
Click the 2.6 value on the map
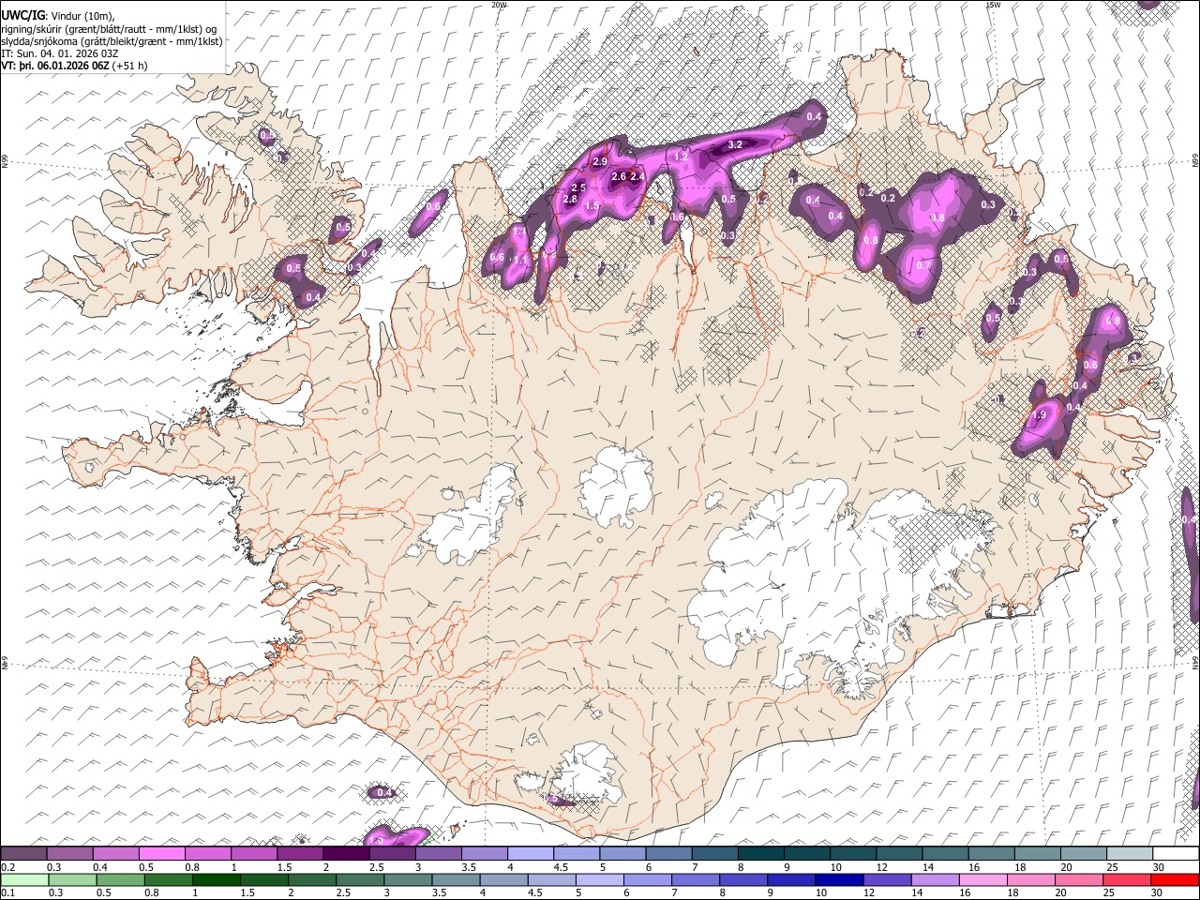pyautogui.click(x=619, y=176)
